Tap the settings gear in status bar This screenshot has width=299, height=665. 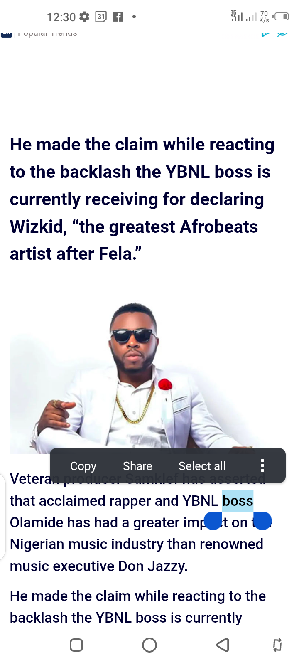pos(84,17)
